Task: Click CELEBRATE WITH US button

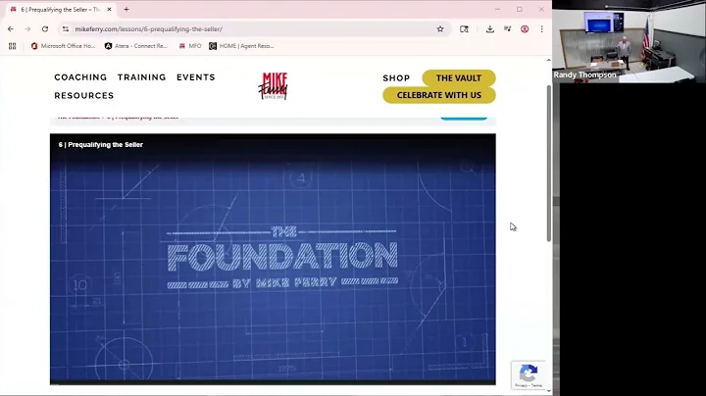Action: pyautogui.click(x=439, y=95)
